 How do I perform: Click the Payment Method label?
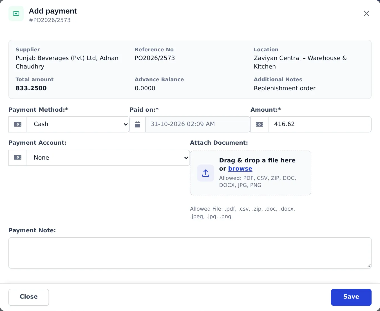[38, 110]
